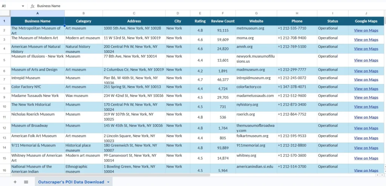This screenshot has height=186, width=386.
Task: Open Outscraper's POI Data Download tab menu arrow
Action: (108, 182)
